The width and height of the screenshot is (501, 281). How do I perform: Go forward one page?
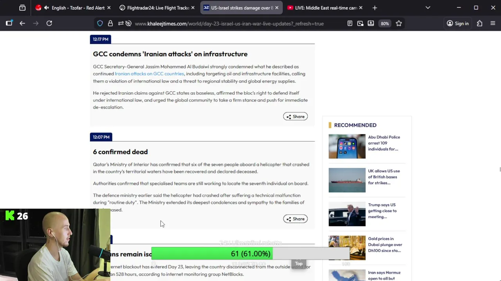[36, 23]
